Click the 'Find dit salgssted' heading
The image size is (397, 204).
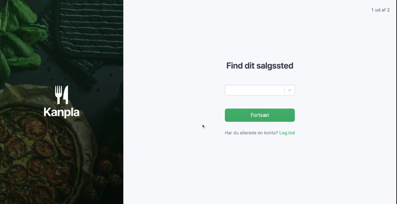click(x=260, y=66)
